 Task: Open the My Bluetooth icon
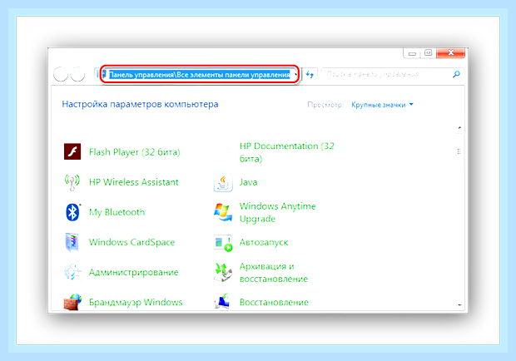point(72,212)
